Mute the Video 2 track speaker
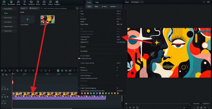212x109 pixels. tap(5, 89)
